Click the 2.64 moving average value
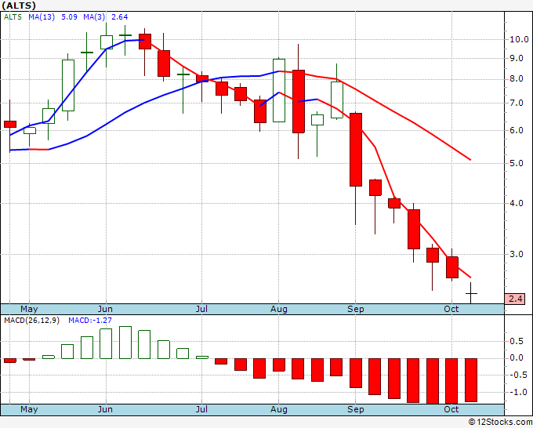Viewport: 533px width, 428px height. [120, 16]
